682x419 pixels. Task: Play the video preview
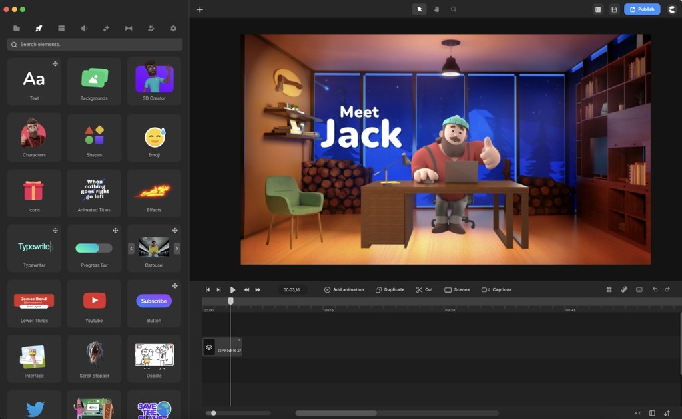(x=232, y=290)
